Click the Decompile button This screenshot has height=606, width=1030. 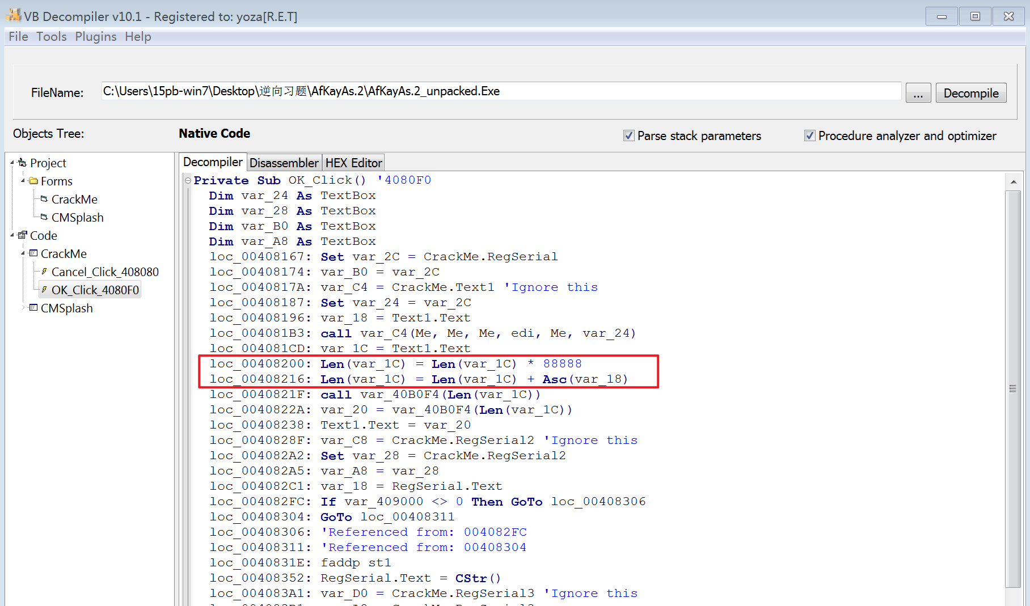[971, 93]
